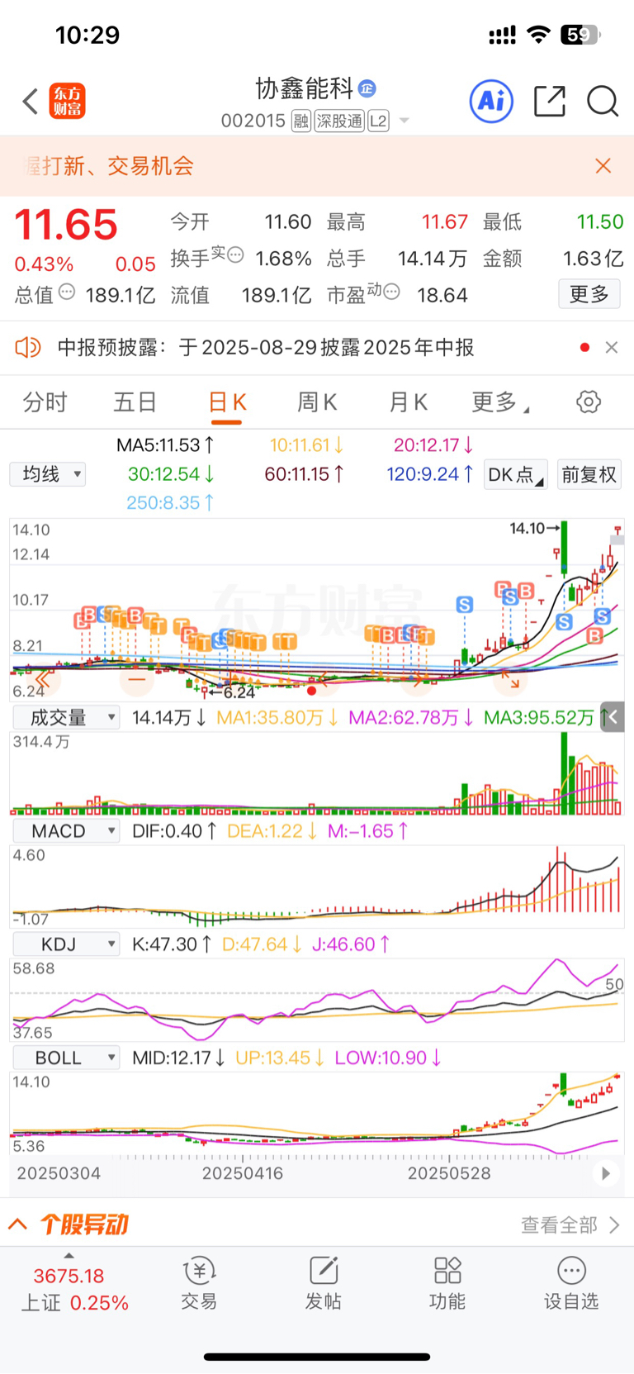Expand the 个股异动 section chevron
634x1374 pixels.
click(18, 1224)
